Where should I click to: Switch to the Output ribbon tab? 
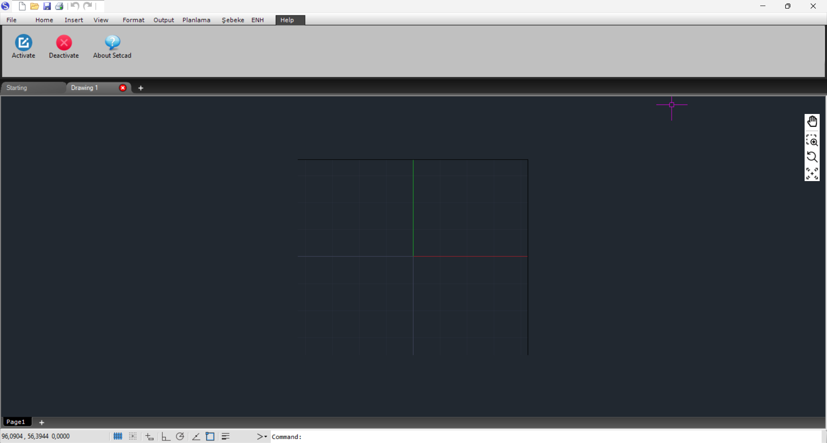tap(164, 20)
